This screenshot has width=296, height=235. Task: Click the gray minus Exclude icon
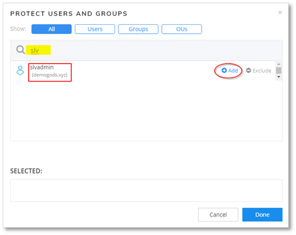(248, 70)
